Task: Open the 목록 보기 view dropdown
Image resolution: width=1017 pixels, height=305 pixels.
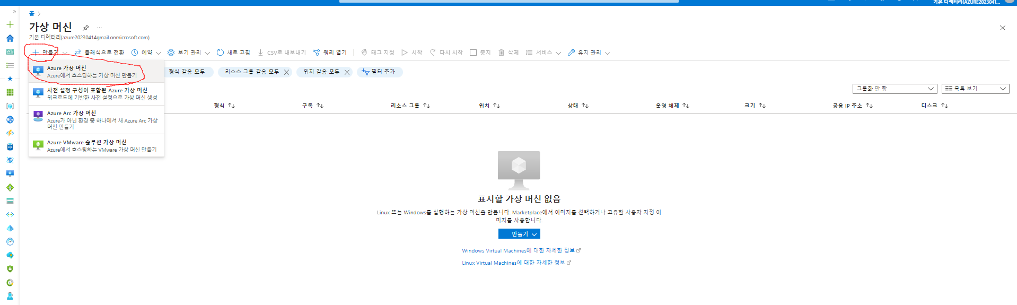Action: click(976, 89)
